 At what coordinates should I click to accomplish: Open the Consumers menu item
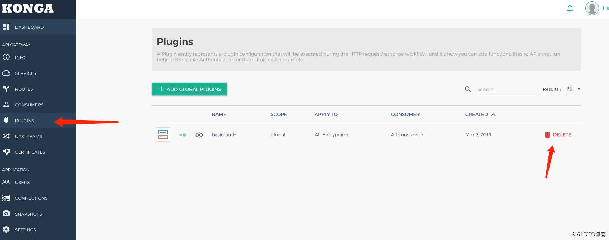tap(38, 105)
